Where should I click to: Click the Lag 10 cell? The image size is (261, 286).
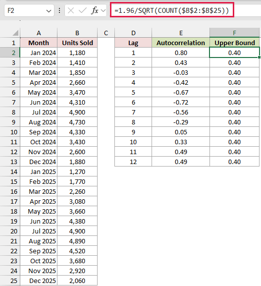click(133, 142)
